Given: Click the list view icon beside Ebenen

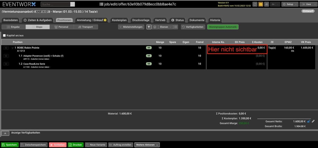Looking at the screenshot, I should 176,27.
